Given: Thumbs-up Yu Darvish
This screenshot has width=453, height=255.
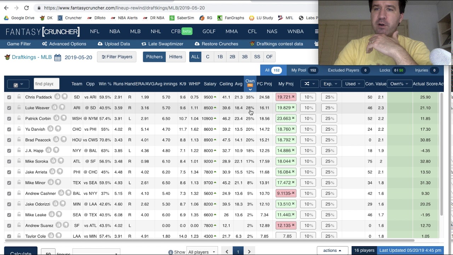Looking at the screenshot, I should (50, 129).
